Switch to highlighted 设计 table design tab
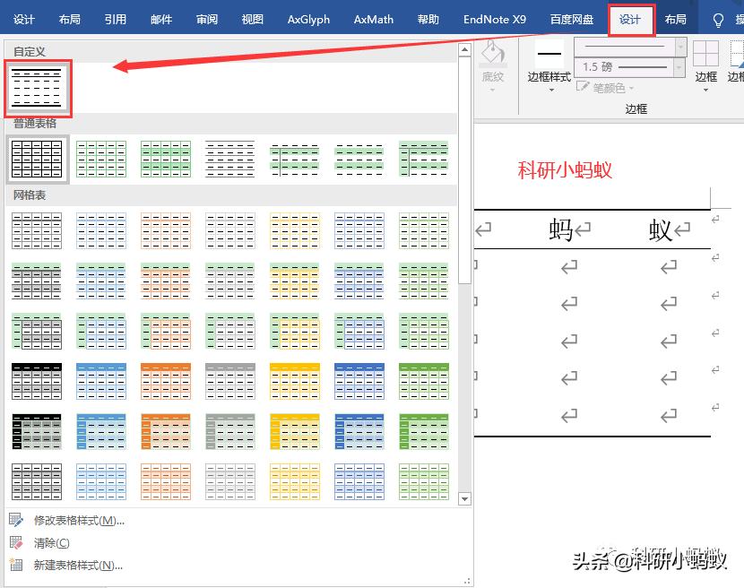The height and width of the screenshot is (588, 744). (630, 20)
